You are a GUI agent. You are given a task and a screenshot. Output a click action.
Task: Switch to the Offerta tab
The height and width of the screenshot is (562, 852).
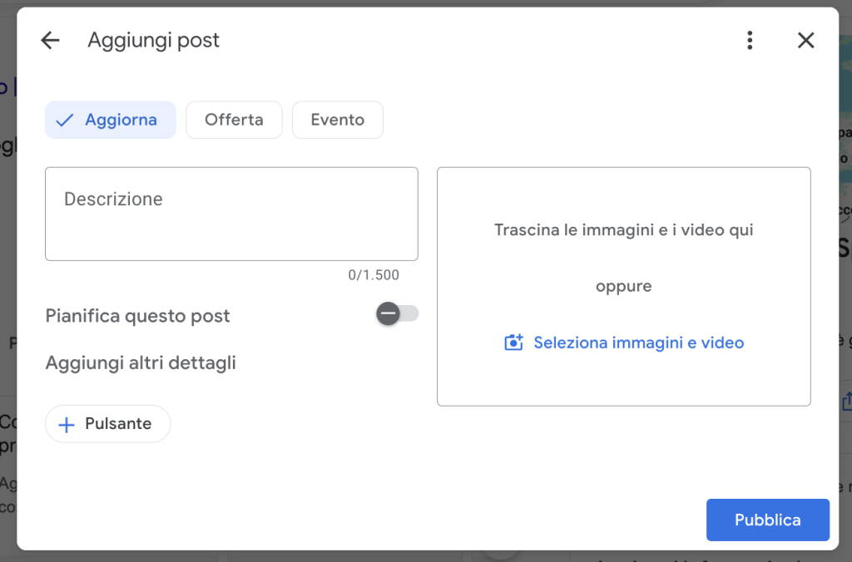pos(234,120)
